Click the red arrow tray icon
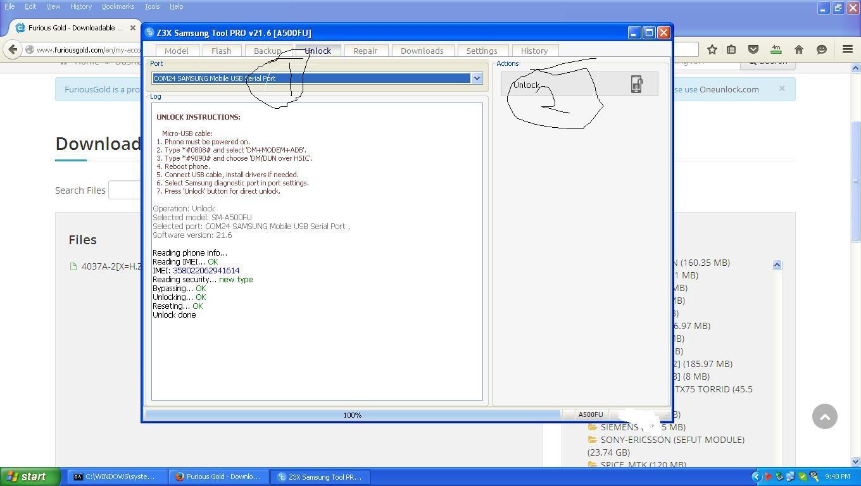 768,477
